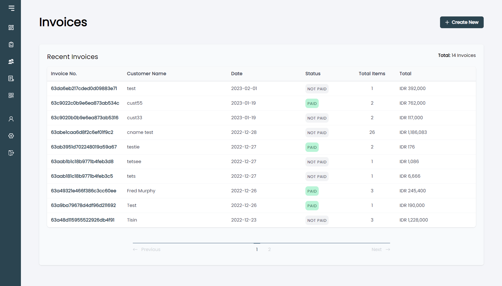Screen dimensions: 502x286
Task: Click the Total: 14 Invoices label
Action: [x=457, y=55]
